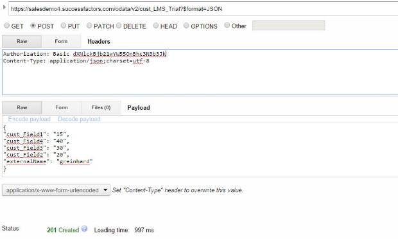
Task: Click inside the headers text area
Action: [200, 72]
